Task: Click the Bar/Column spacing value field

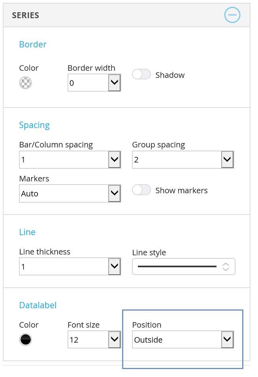Action: point(64,159)
